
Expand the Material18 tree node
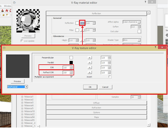pyautogui.click(x=22, y=111)
